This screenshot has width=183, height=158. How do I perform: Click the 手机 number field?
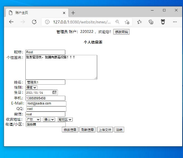45,98
